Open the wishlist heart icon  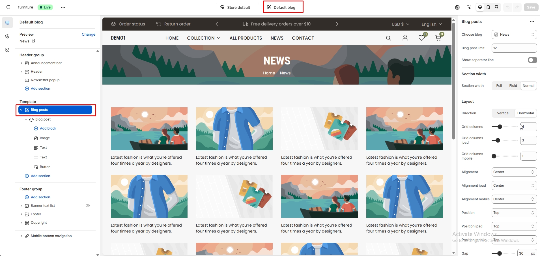pos(421,38)
